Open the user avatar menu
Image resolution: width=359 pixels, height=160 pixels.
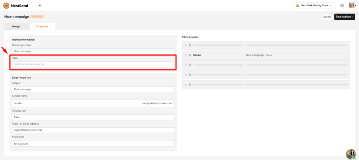pyautogui.click(x=352, y=6)
